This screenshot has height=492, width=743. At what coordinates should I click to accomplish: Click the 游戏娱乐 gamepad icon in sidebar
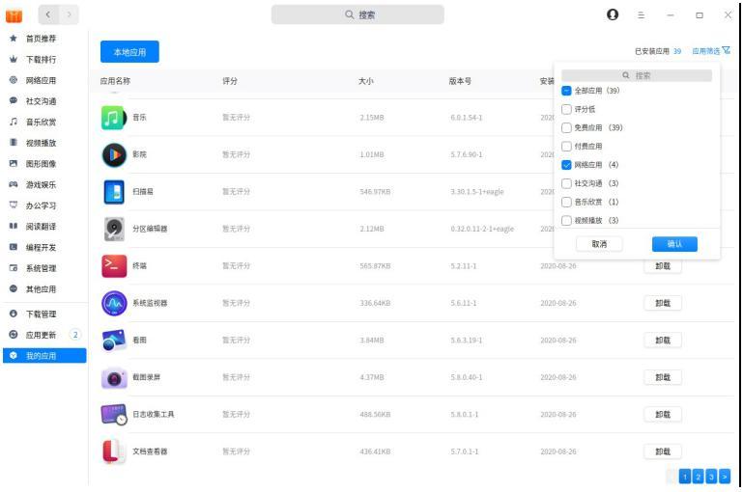(x=14, y=184)
